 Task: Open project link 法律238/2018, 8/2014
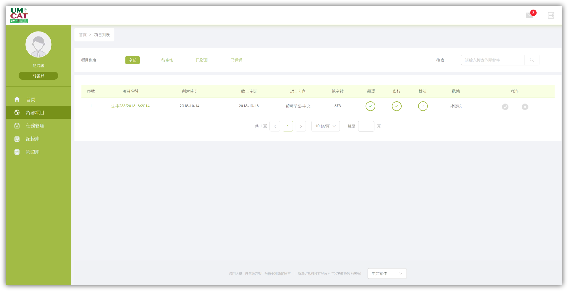(x=130, y=106)
